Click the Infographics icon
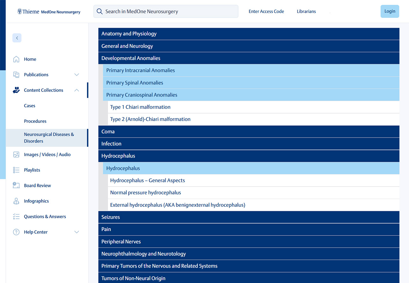The height and width of the screenshot is (283, 409). tap(16, 201)
